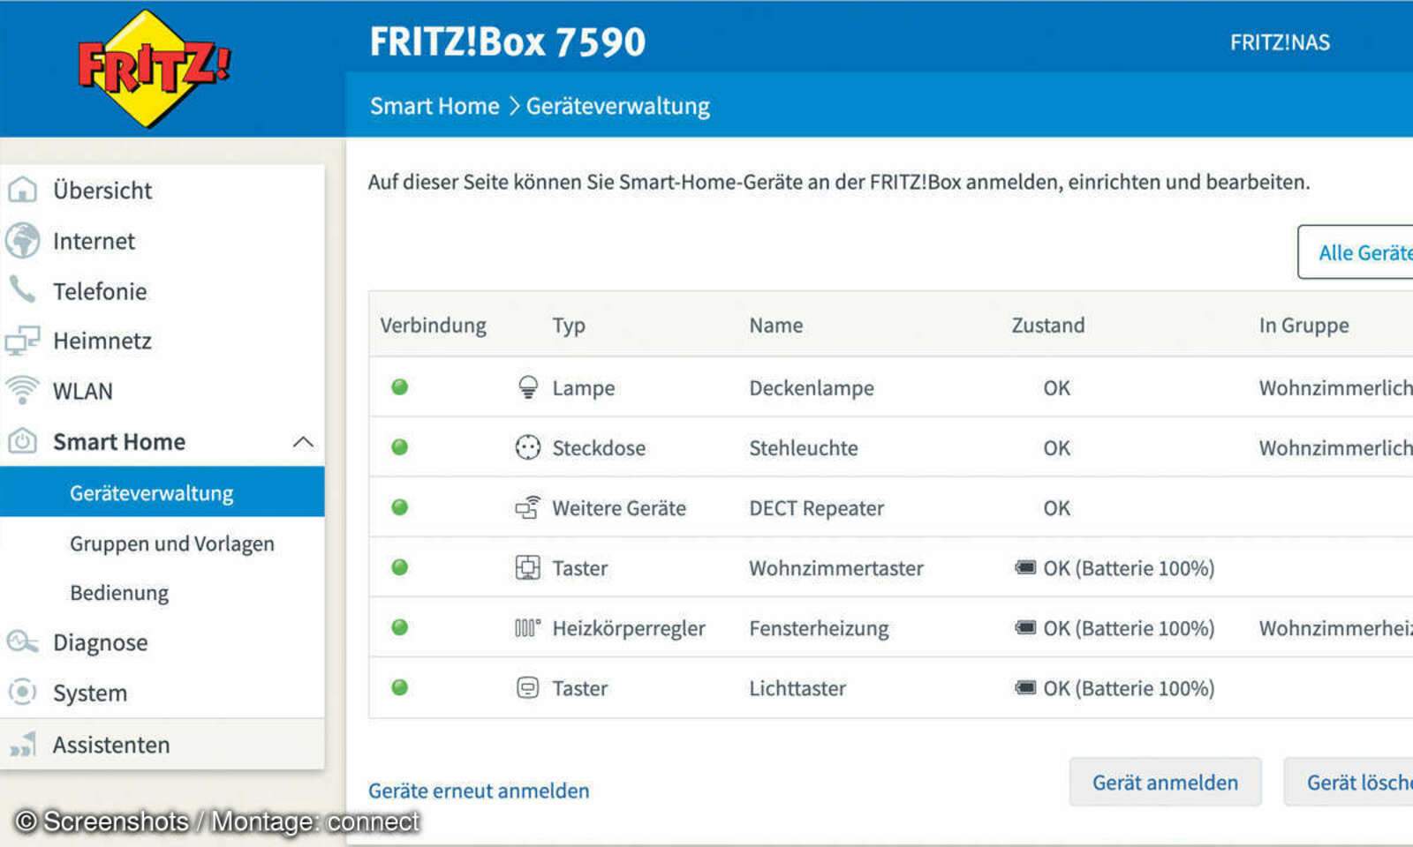
Task: Click the Taster icon beside Wohnzimmertaster
Action: pos(527,567)
